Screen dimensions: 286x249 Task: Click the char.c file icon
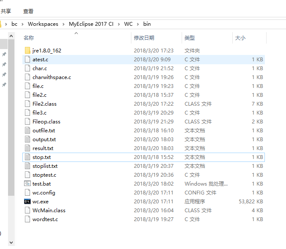[27, 68]
